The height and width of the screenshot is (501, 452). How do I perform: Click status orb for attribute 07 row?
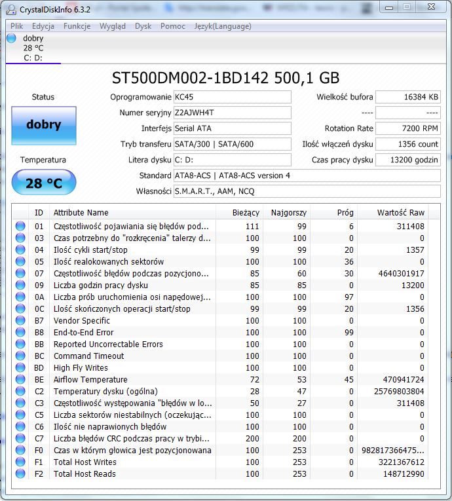pos(20,273)
